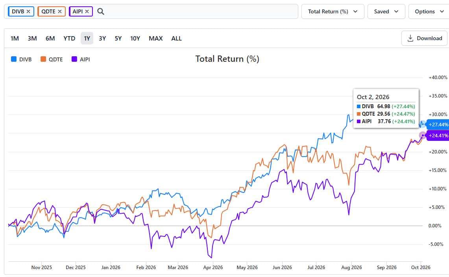
Task: Click the 0.00% y-axis label
Action: click(x=435, y=226)
